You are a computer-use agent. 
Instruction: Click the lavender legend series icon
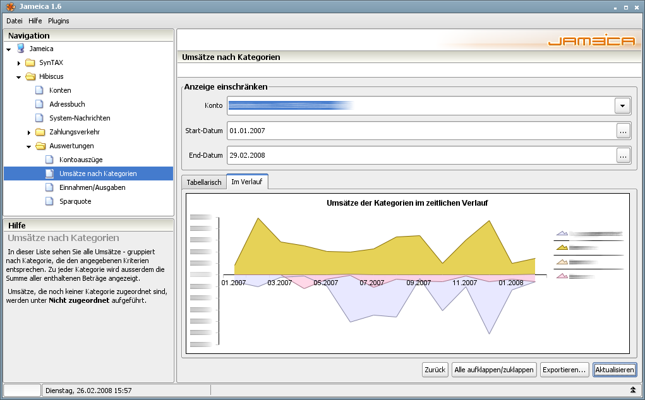(562, 233)
